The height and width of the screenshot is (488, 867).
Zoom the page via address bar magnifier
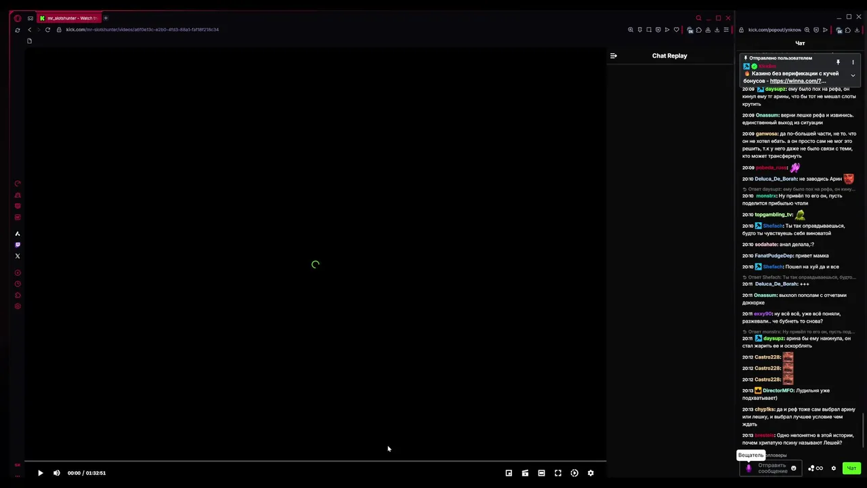tap(631, 30)
